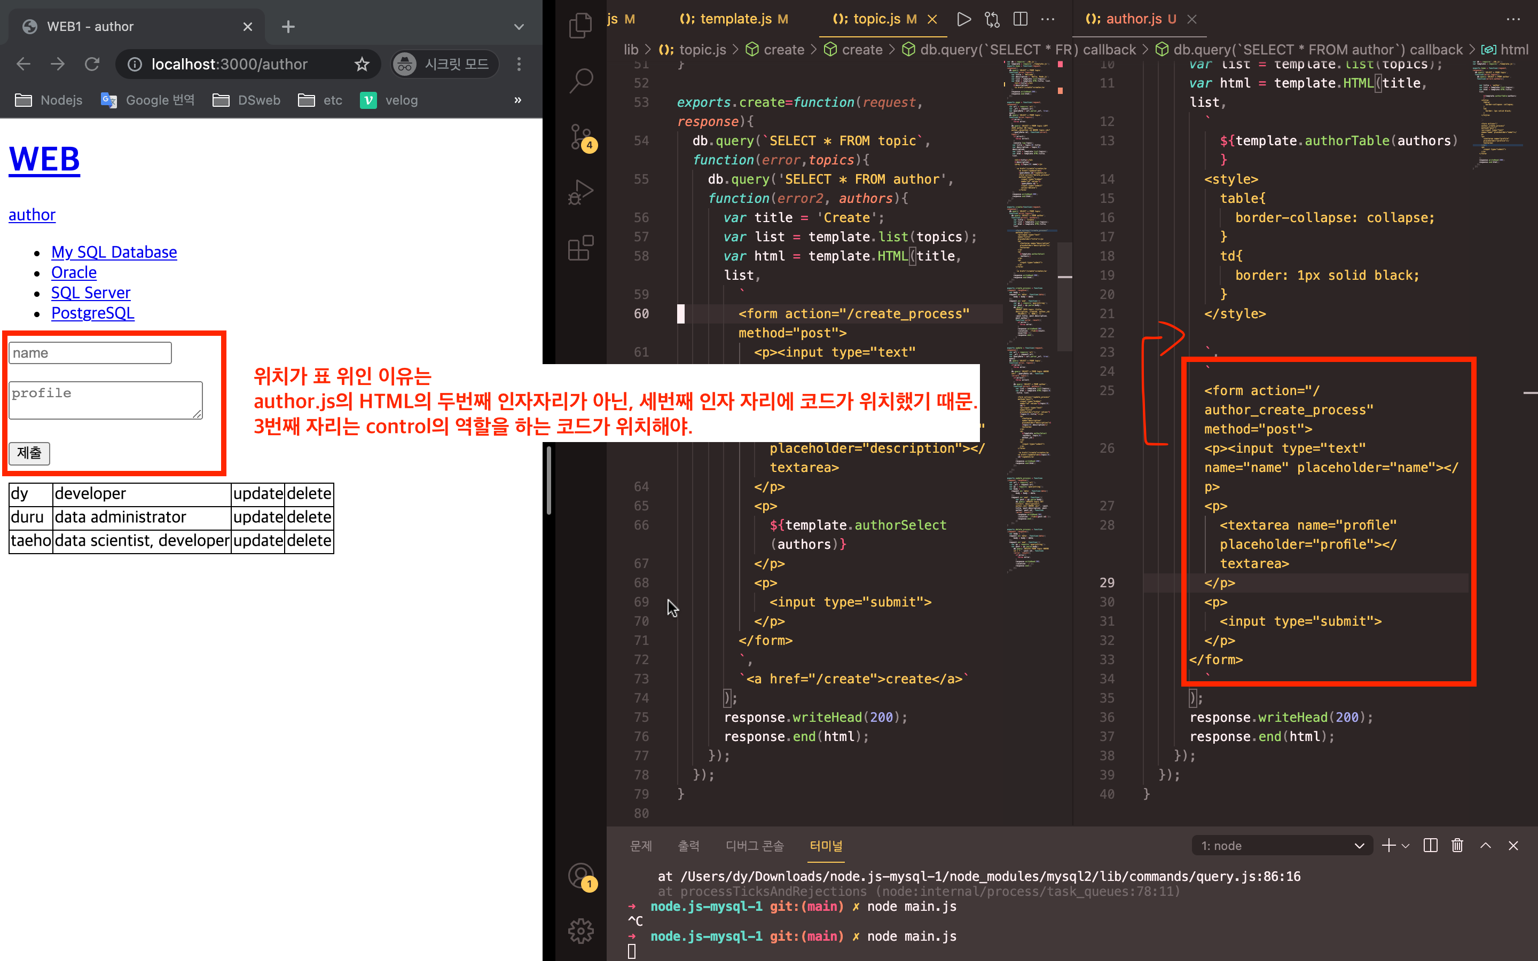The image size is (1538, 961).
Task: Open the Manage gear icon
Action: [x=580, y=931]
